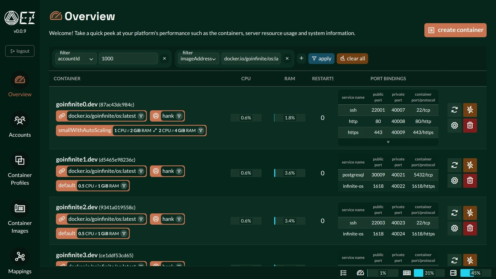Open settings gear for goinfinite1.dev container
This screenshot has height=279, width=496.
point(454,181)
